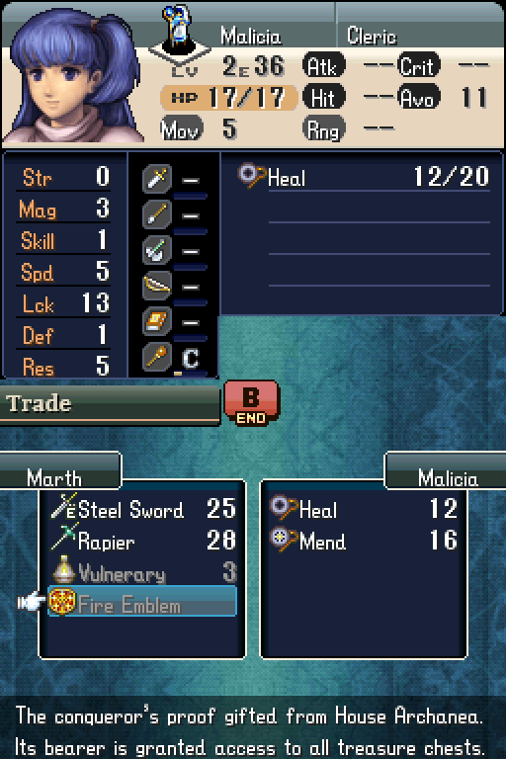Select Steel Sword in Marth's inventory
The height and width of the screenshot is (759, 506).
point(143,508)
